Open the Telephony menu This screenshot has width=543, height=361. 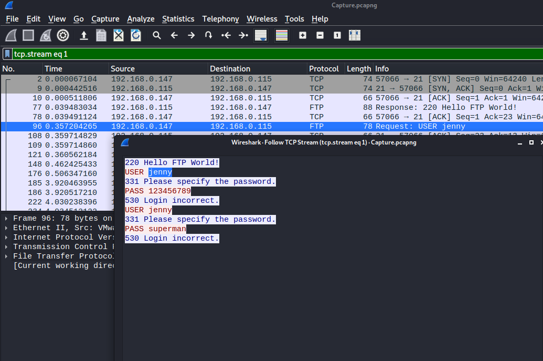click(220, 19)
